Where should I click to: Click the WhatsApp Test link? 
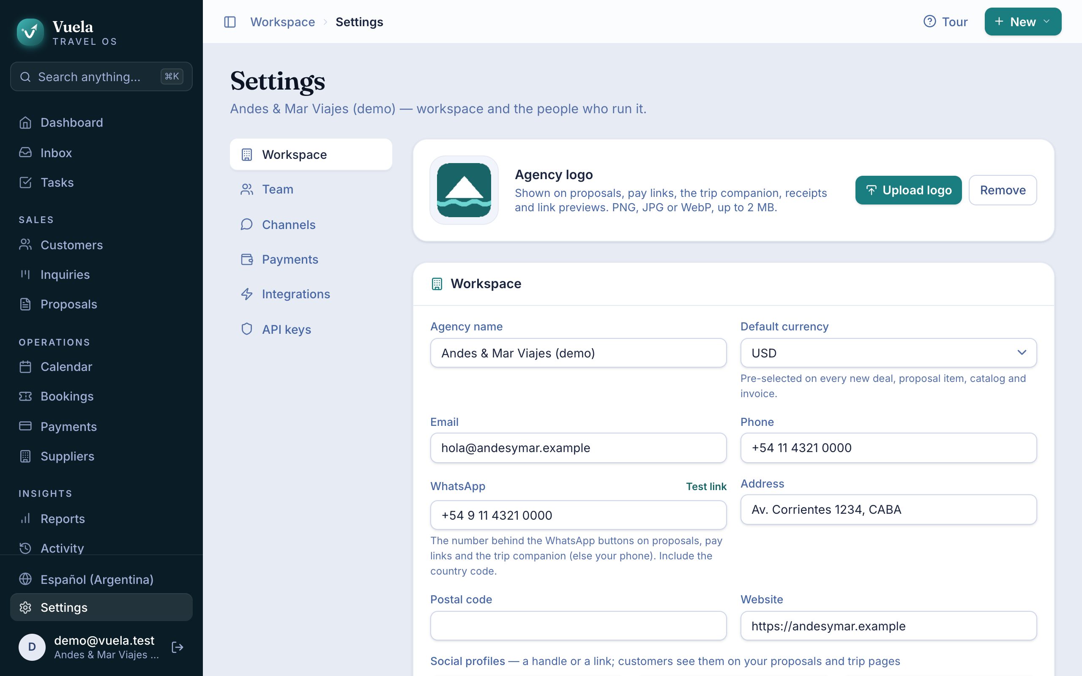click(706, 486)
